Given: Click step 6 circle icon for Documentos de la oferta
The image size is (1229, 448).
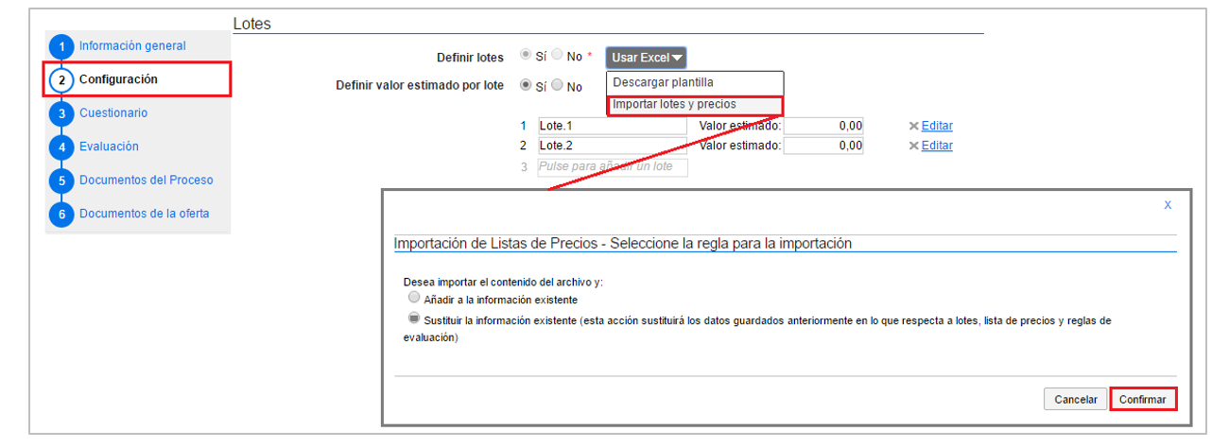Looking at the screenshot, I should click(61, 215).
